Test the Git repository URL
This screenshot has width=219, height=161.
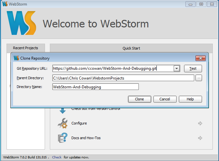pos(193,68)
